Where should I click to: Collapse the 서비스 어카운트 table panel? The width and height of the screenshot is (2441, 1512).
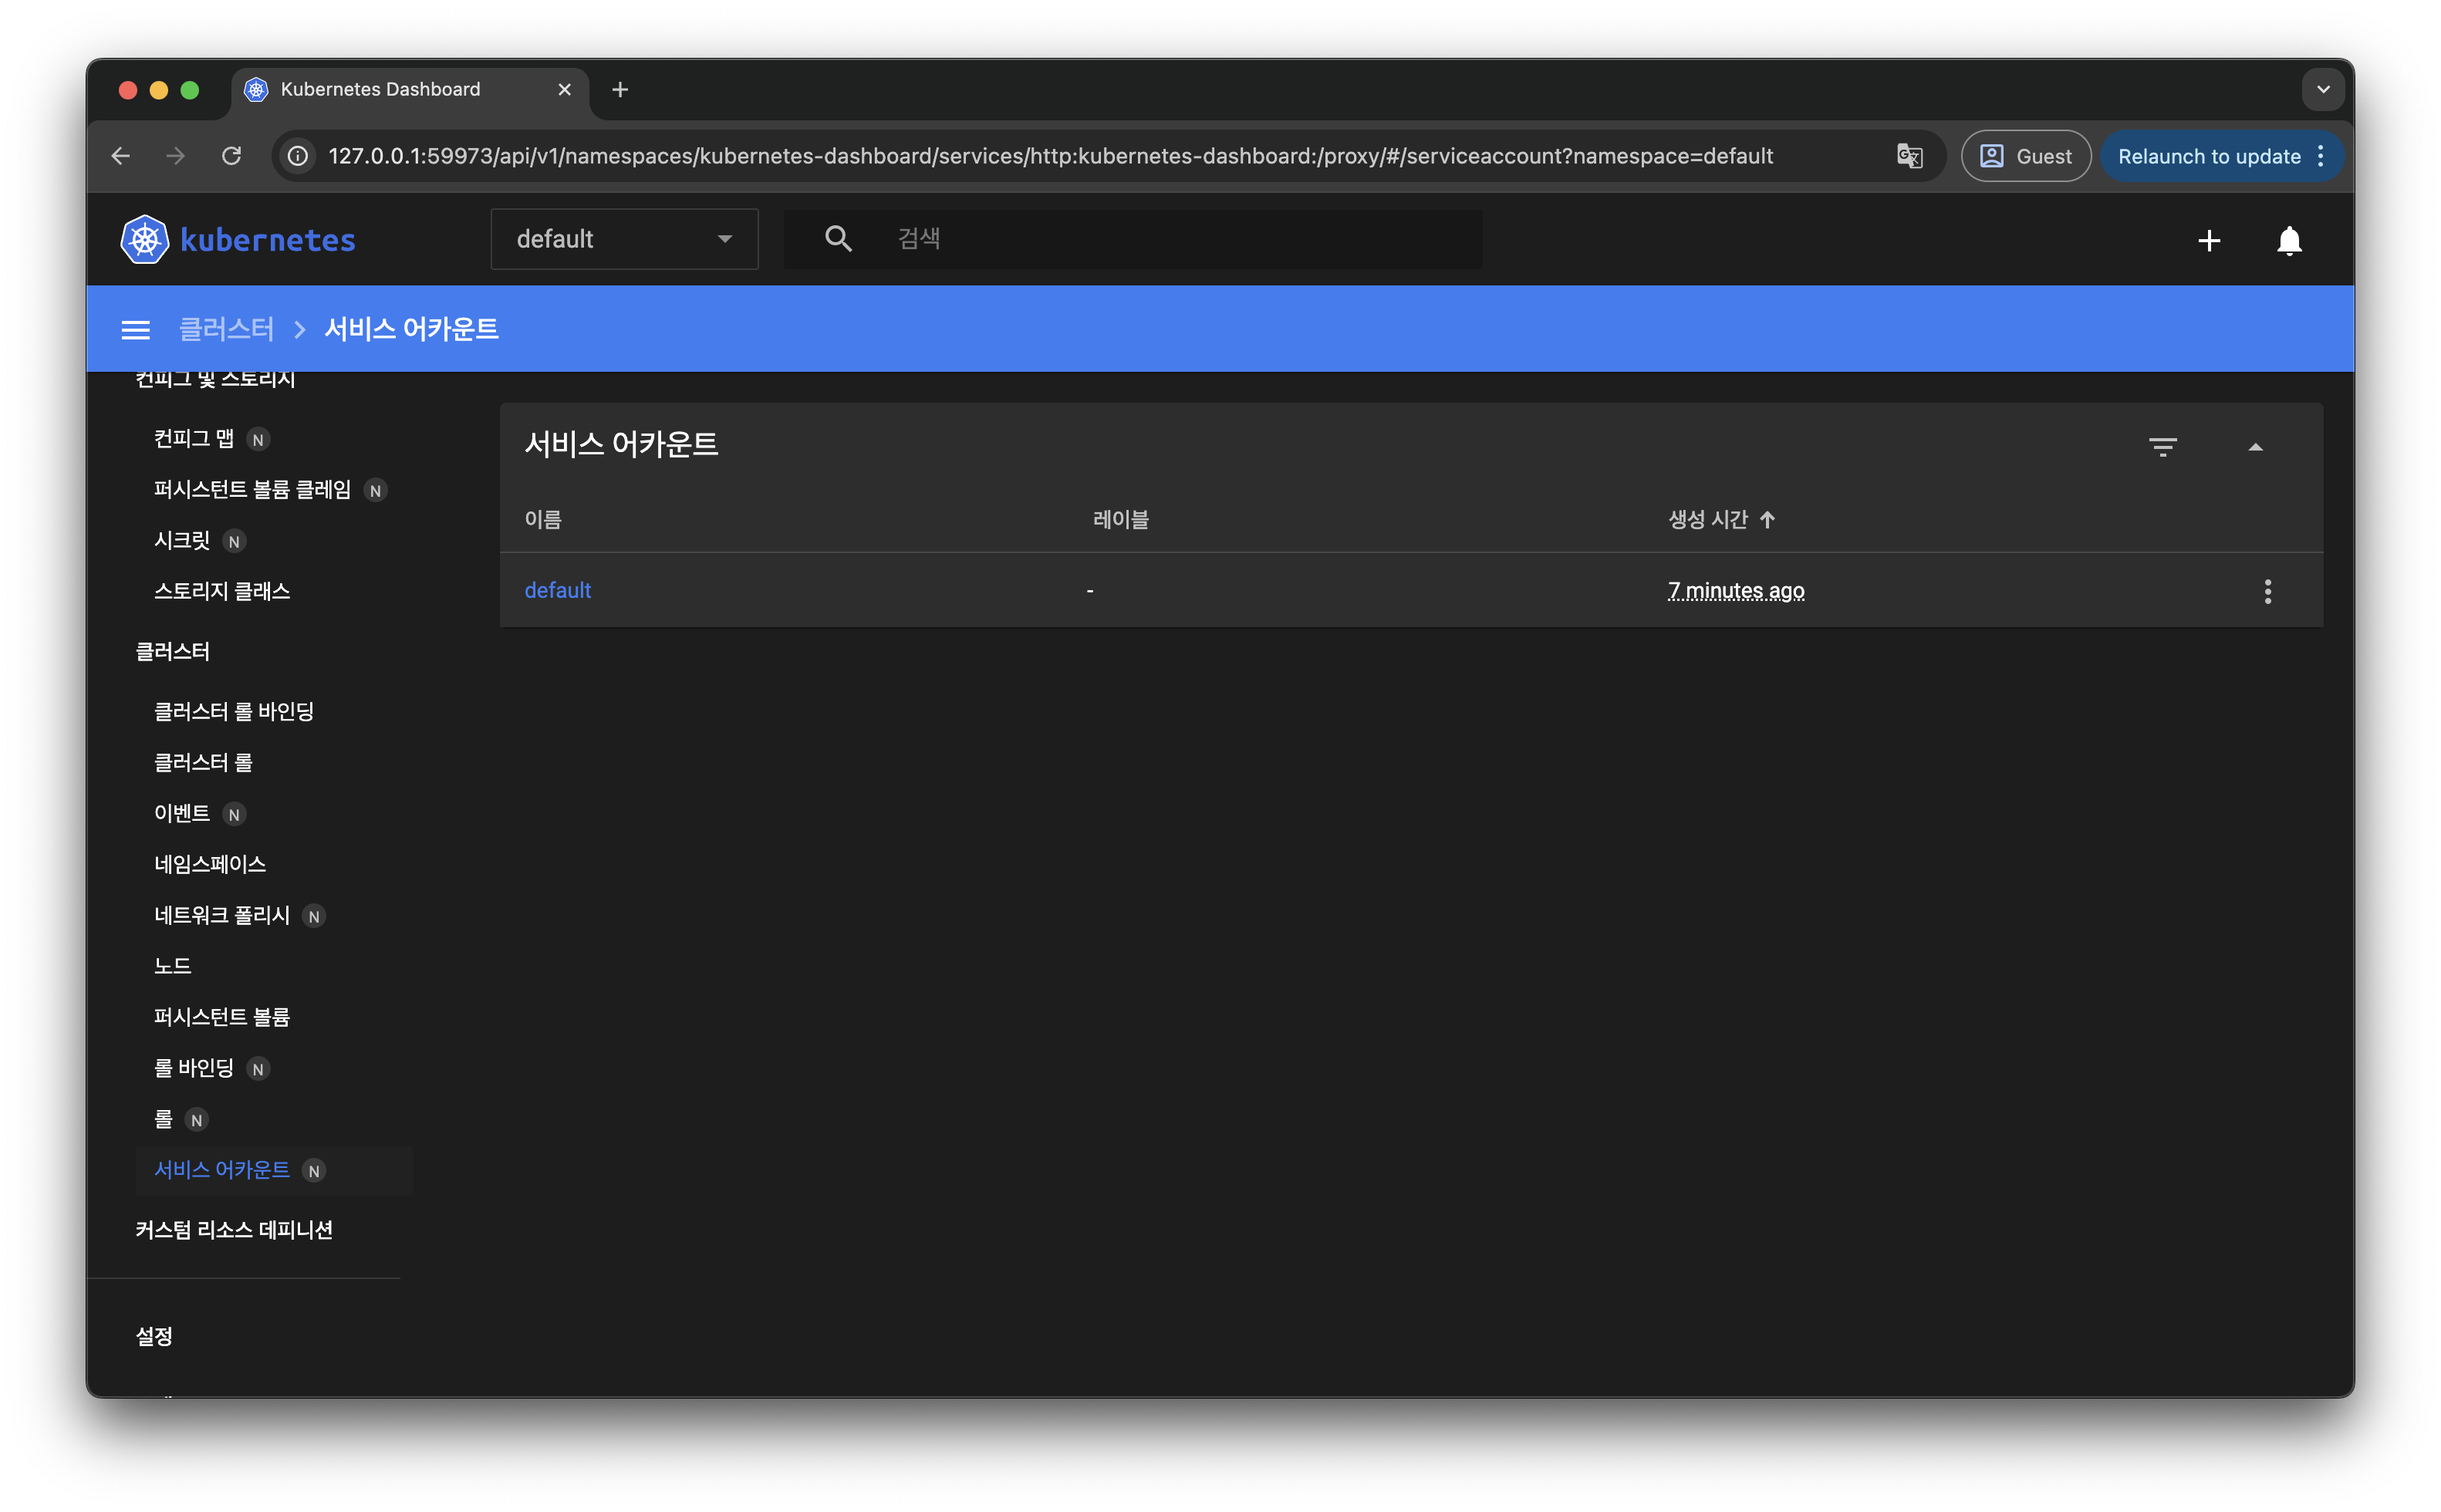click(2257, 446)
